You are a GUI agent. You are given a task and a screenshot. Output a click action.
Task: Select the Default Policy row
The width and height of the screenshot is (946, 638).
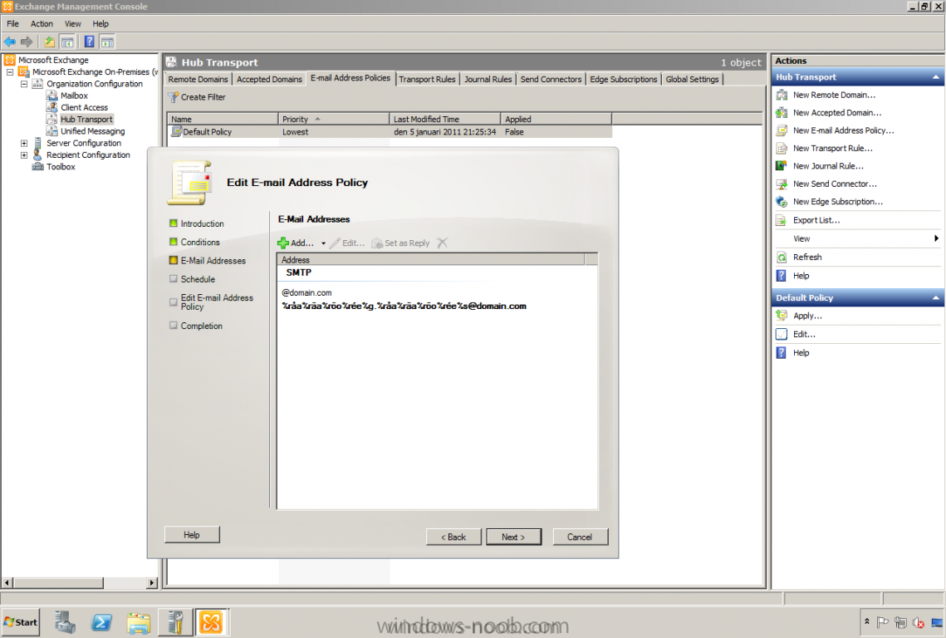pyautogui.click(x=390, y=131)
